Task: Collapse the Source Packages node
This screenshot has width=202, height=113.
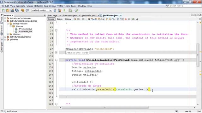Action: 8,24
